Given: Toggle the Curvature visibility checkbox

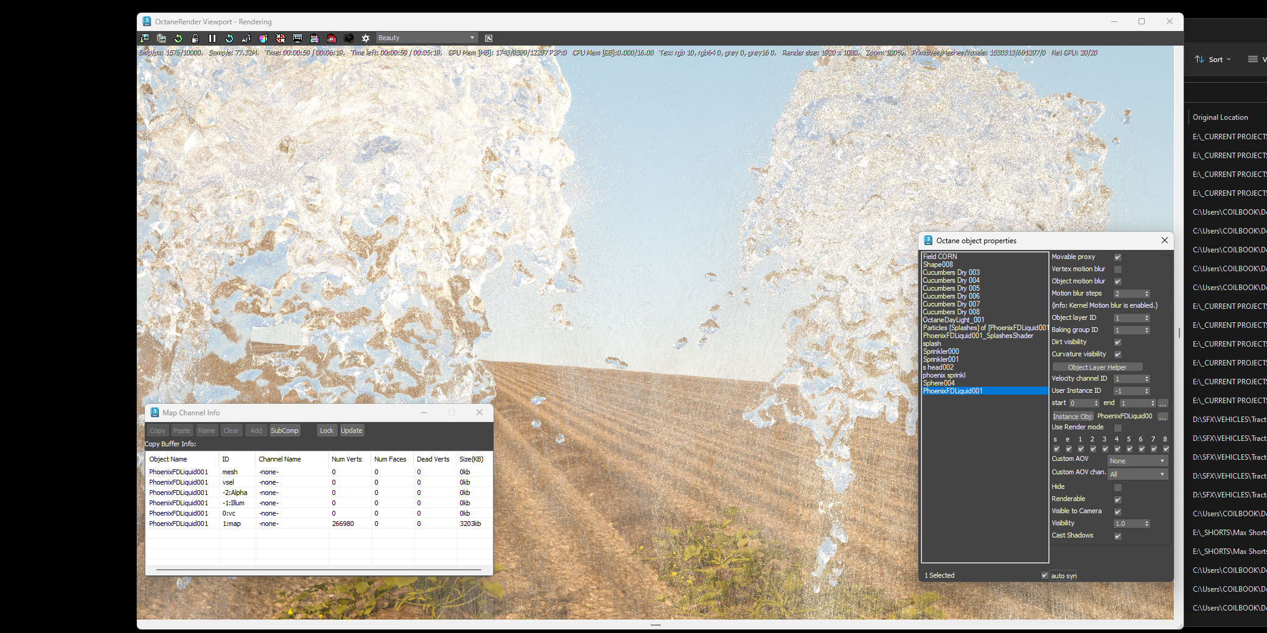Looking at the screenshot, I should (1118, 355).
